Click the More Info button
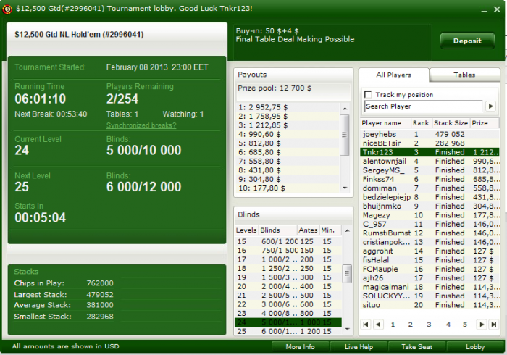This screenshot has width=507, height=355. pos(300,347)
